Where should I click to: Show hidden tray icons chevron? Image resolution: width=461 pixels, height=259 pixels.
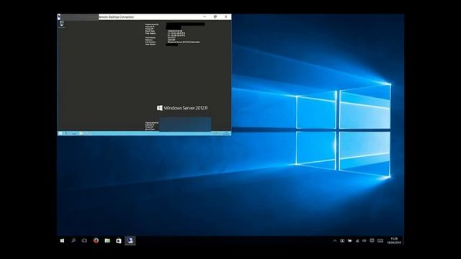(334, 241)
